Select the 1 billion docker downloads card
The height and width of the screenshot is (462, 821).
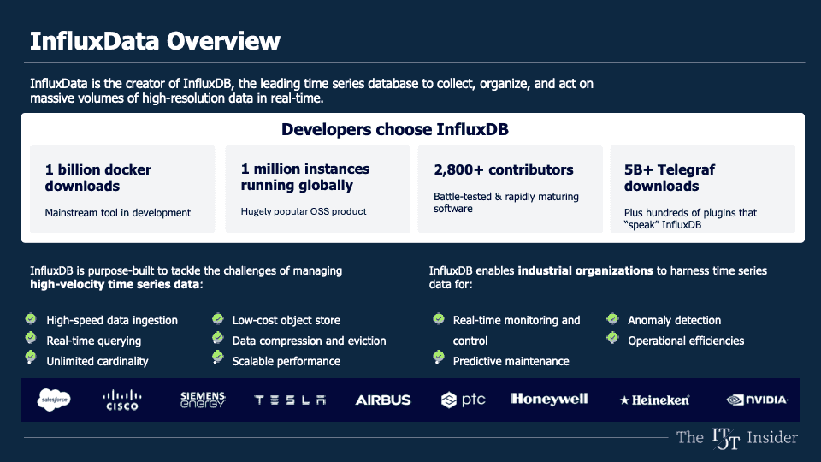coord(121,189)
